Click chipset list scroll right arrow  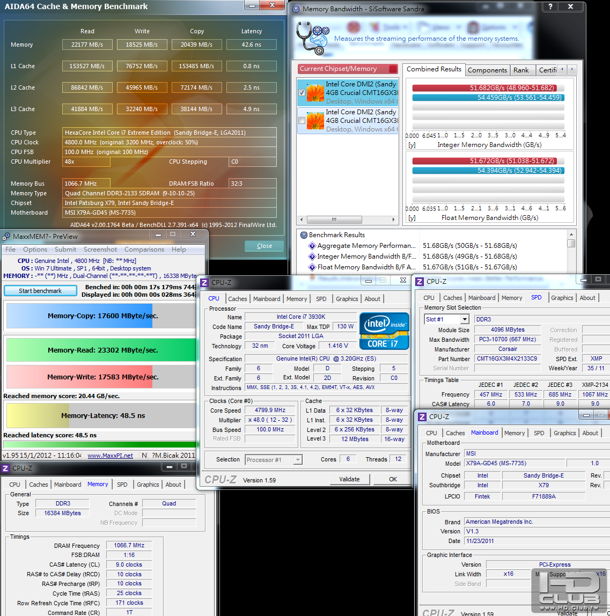pos(393,219)
